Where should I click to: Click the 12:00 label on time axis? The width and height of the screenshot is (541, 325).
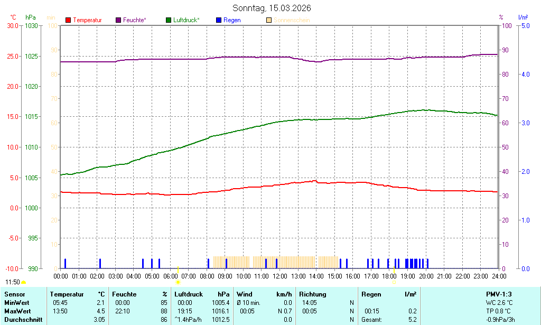point(280,276)
